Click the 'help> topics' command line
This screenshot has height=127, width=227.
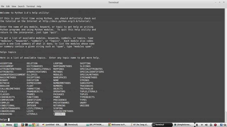point(8,52)
